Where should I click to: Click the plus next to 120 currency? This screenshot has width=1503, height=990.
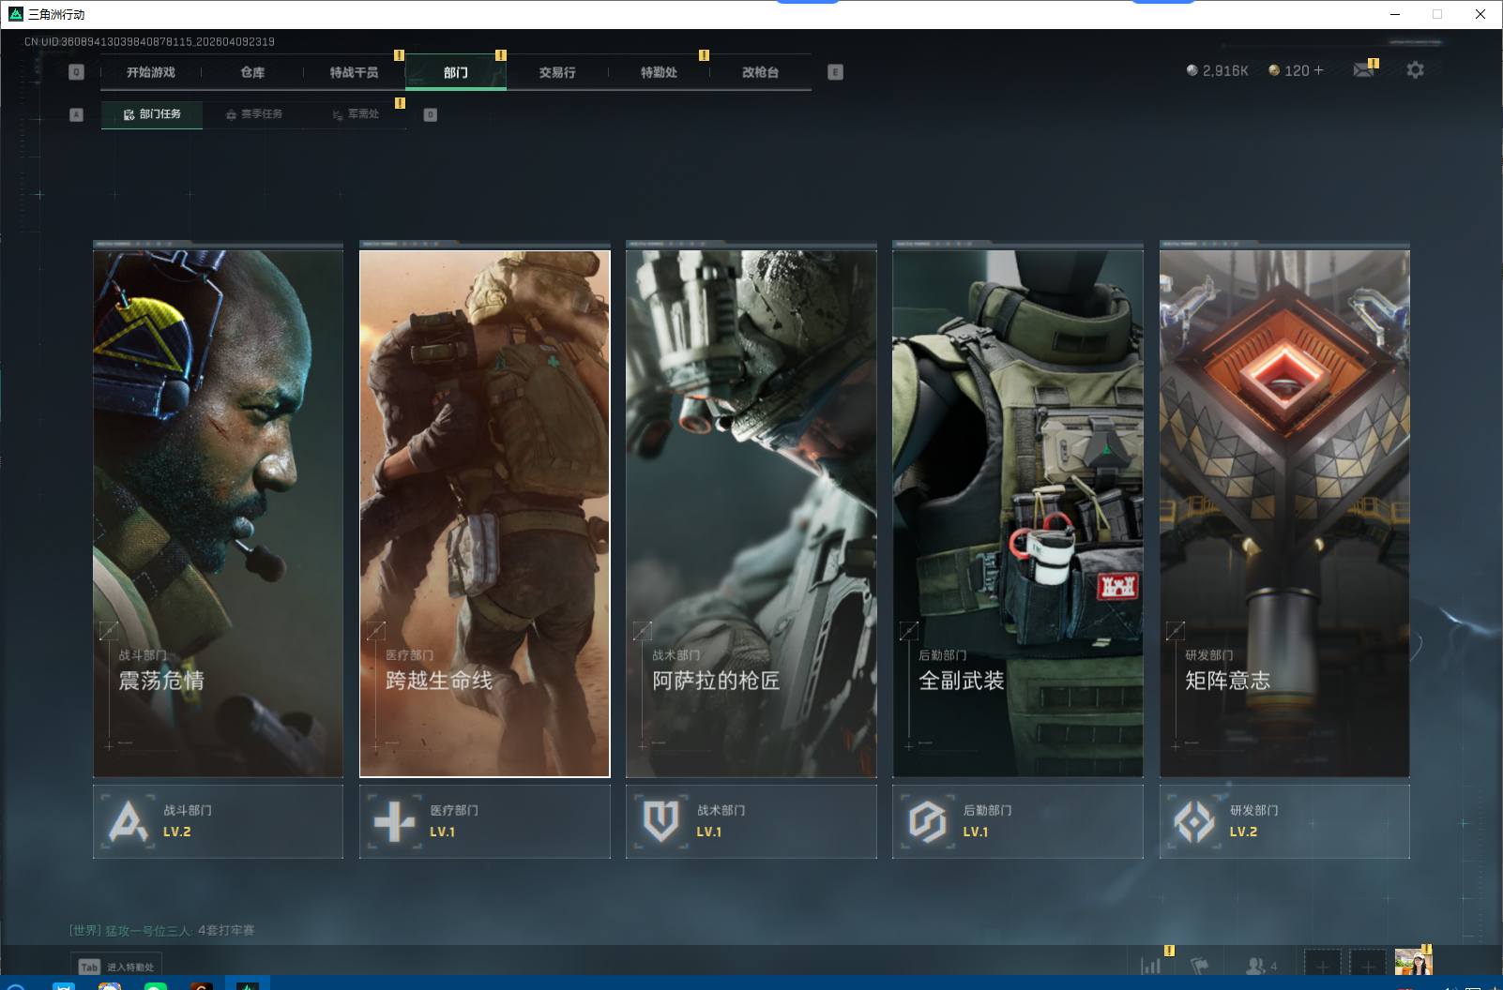[1318, 70]
